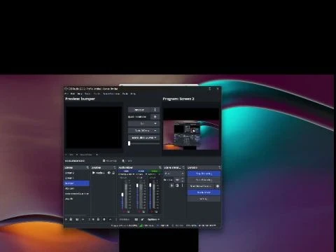This screenshot has width=336, height=252.
Task: Open Settings from Controls dock
Action: [x=204, y=199]
